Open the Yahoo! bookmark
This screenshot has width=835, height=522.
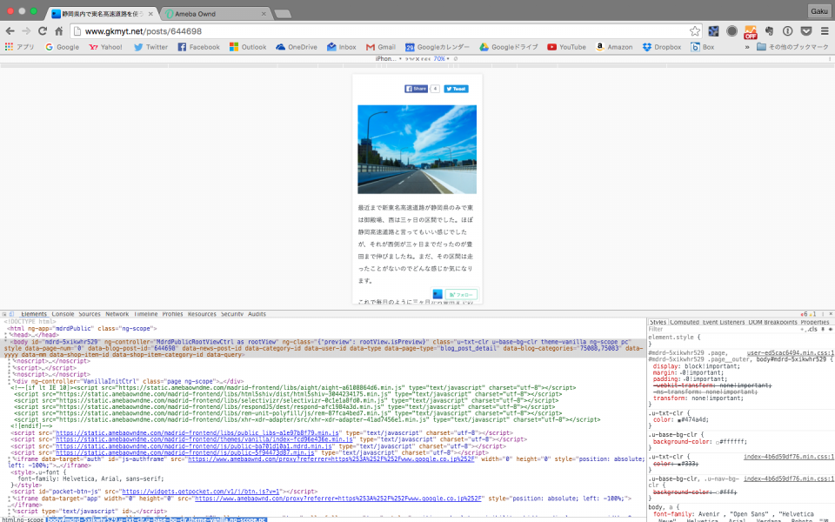pos(105,47)
